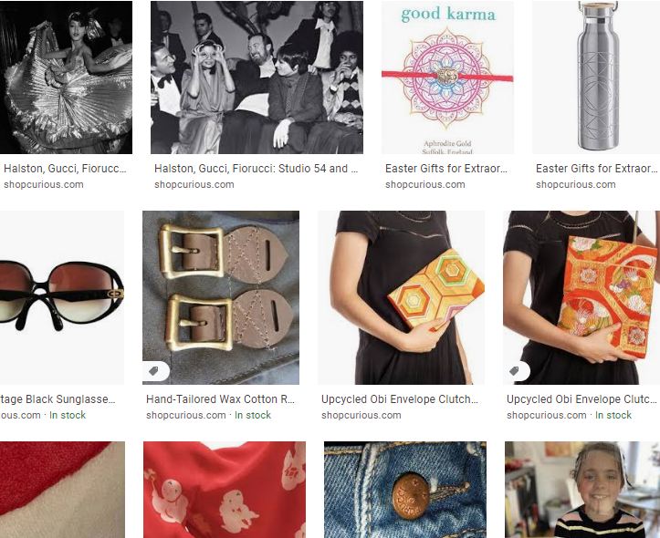
Task: Click 'Upcycled Obi Envelope Clutch' title under yellow clutch
Action: point(400,399)
